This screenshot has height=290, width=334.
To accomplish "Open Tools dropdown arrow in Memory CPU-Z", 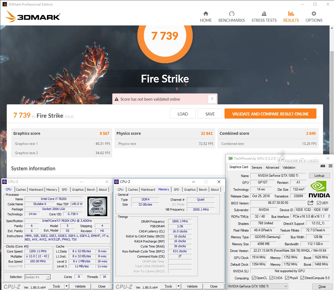I will click(178, 286).
